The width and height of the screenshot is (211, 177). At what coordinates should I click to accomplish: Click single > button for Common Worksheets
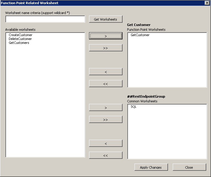(x=106, y=107)
